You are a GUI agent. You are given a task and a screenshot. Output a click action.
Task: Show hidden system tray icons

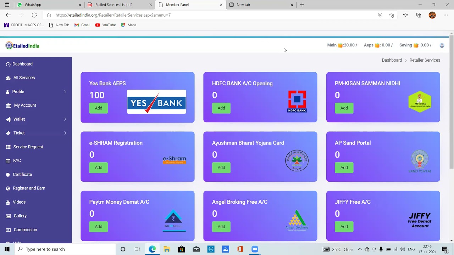point(360,249)
